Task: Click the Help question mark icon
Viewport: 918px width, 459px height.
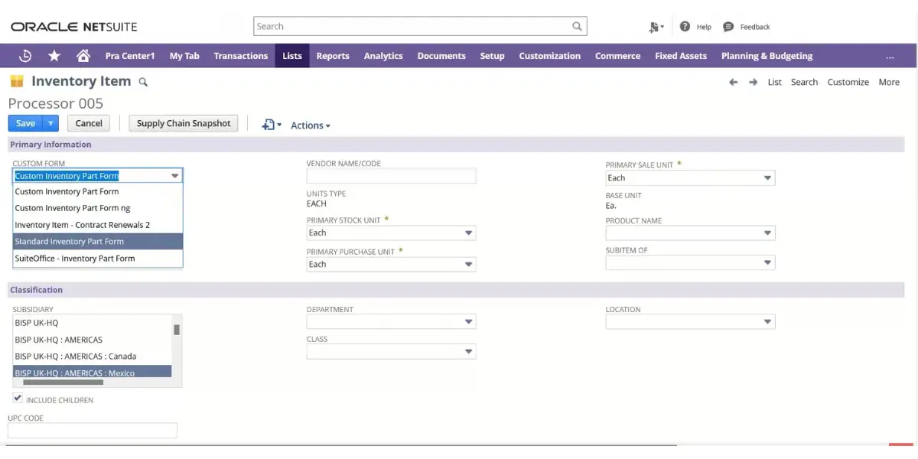Action: (x=685, y=27)
